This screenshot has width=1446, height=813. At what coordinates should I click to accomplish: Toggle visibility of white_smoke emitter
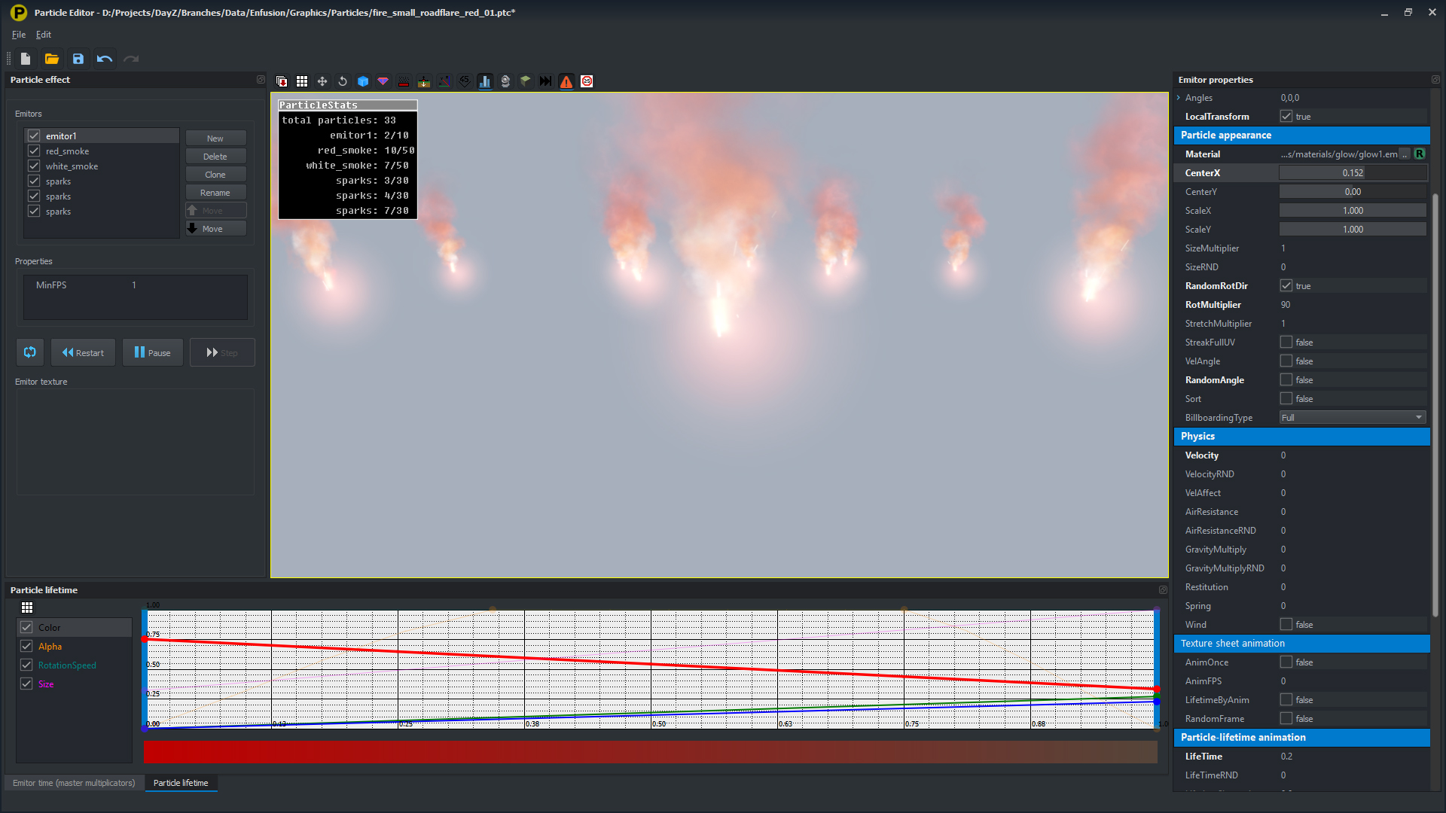[33, 166]
